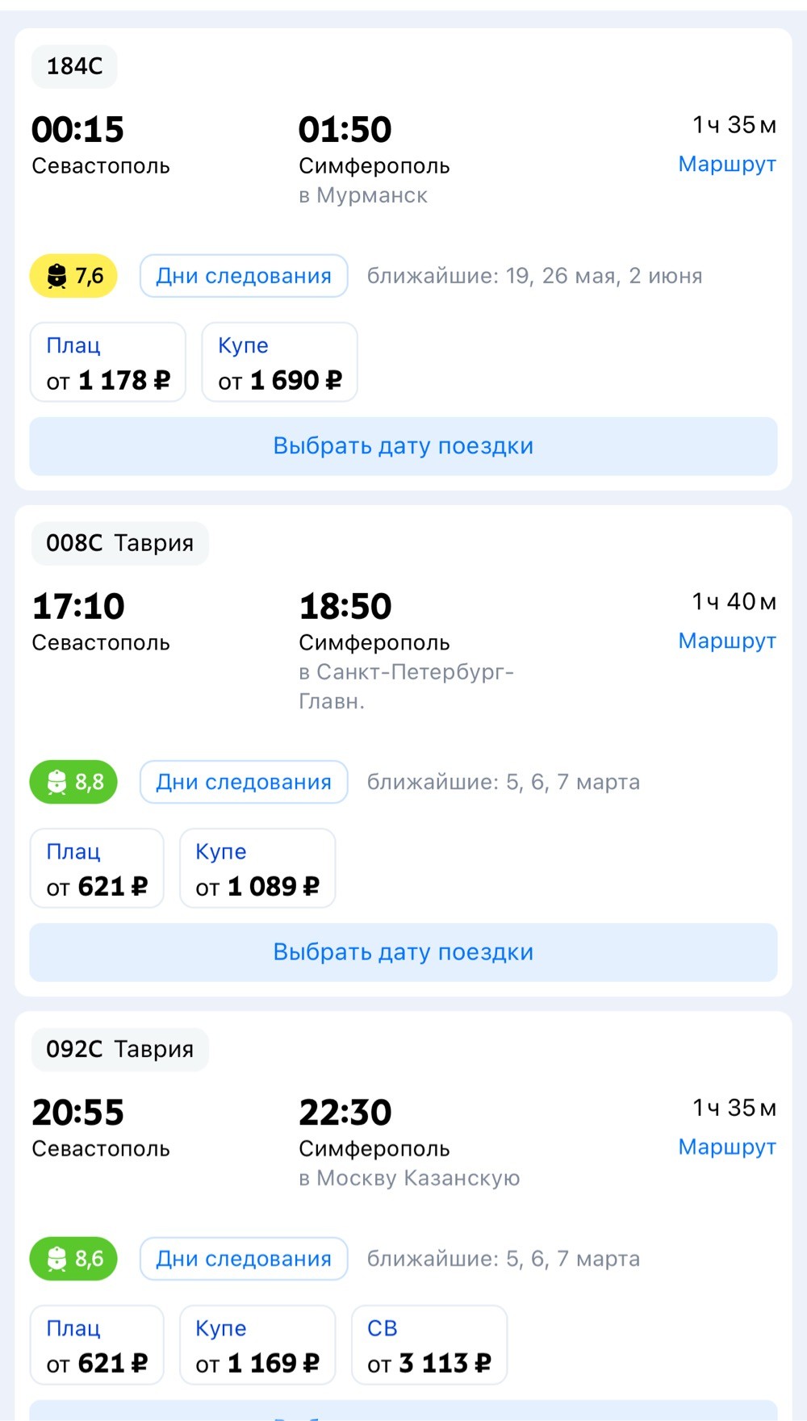Tap the yellow 7,6 train rating badge
Screen dimensions: 807x1421
click(73, 276)
